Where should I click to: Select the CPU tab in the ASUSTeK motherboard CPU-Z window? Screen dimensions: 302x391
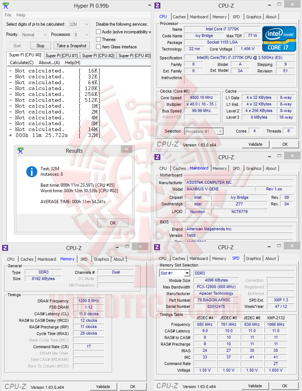click(x=163, y=168)
